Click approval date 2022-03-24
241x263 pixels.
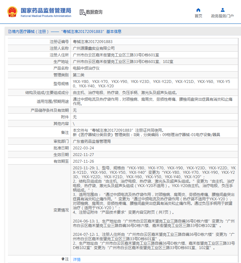click(83, 148)
